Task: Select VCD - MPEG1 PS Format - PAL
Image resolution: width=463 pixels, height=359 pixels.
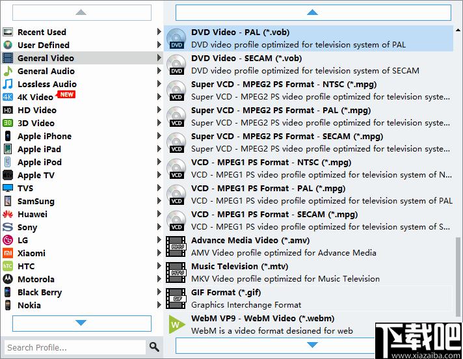Action: [x=309, y=194]
